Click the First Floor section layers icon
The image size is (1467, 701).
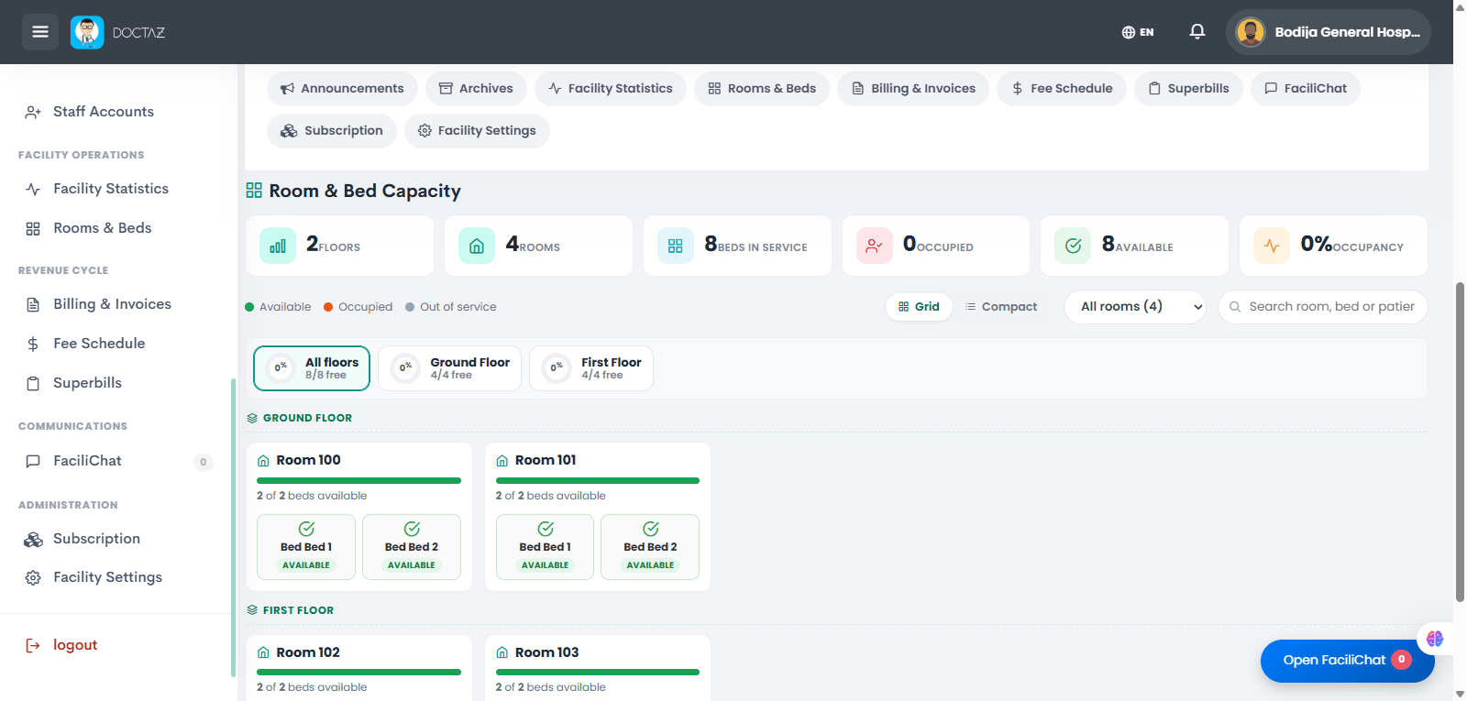[252, 610]
